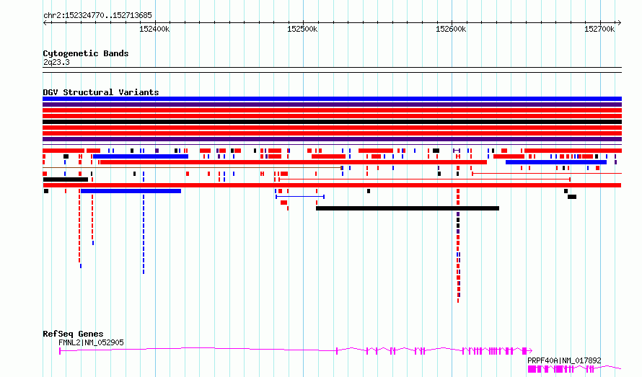Click the FMNL2|NM_052905 gene label
This screenshot has width=642, height=377.
[x=91, y=342]
